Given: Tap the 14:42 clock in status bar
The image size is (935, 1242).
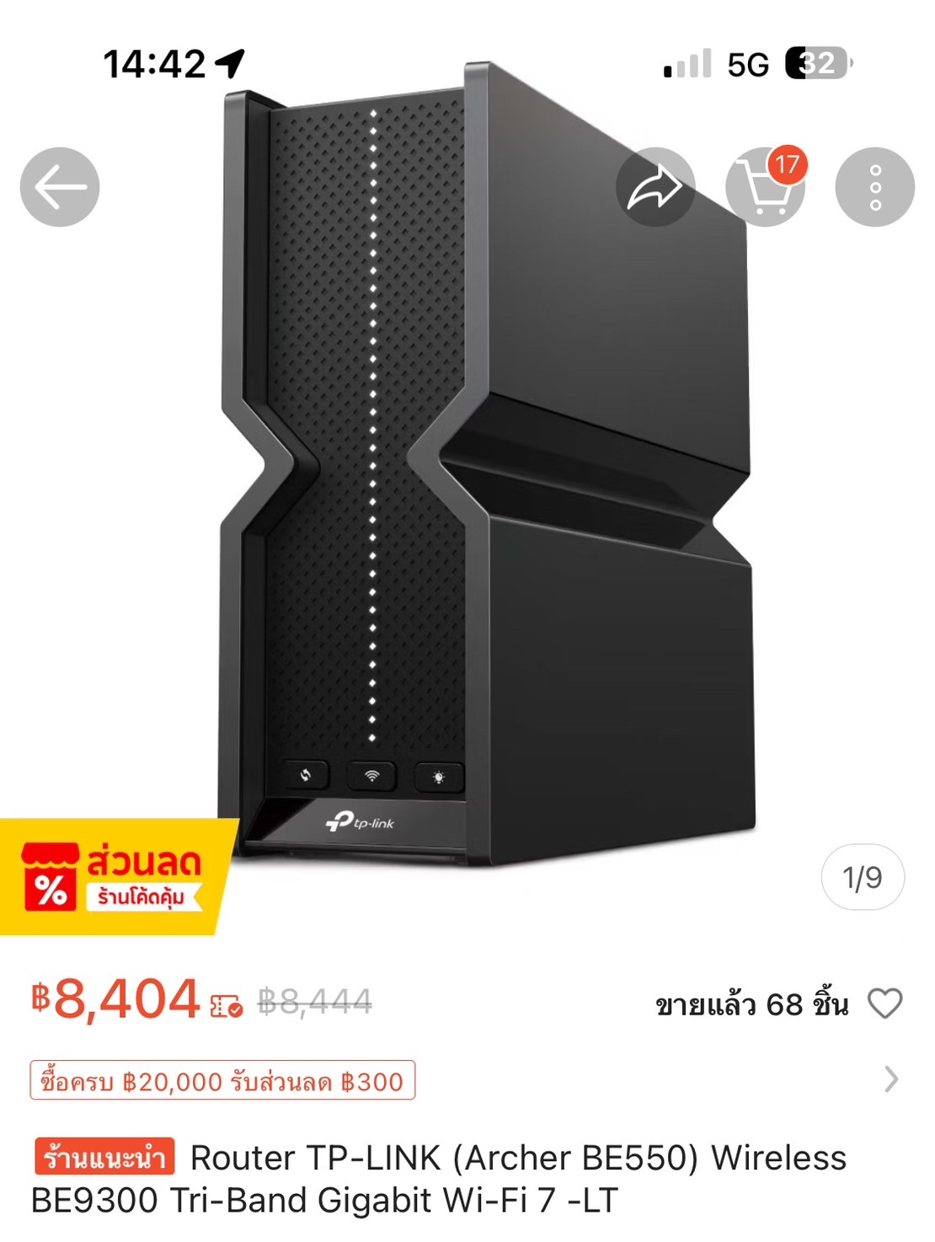Looking at the screenshot, I should pos(154,64).
